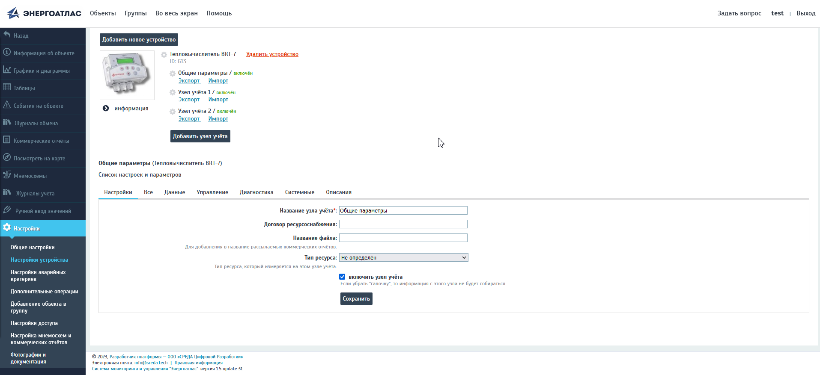Viewport: 820px width, 375px height.
Task: Click the Energoatlas logo icon
Action: (x=13, y=13)
